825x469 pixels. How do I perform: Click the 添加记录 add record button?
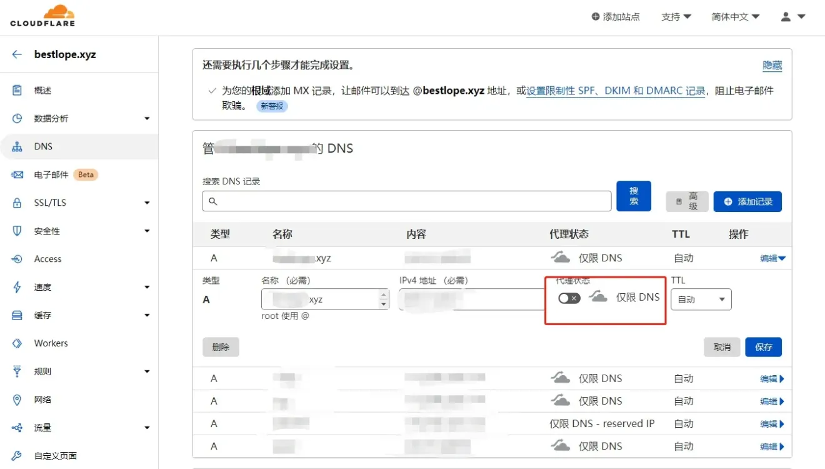747,201
